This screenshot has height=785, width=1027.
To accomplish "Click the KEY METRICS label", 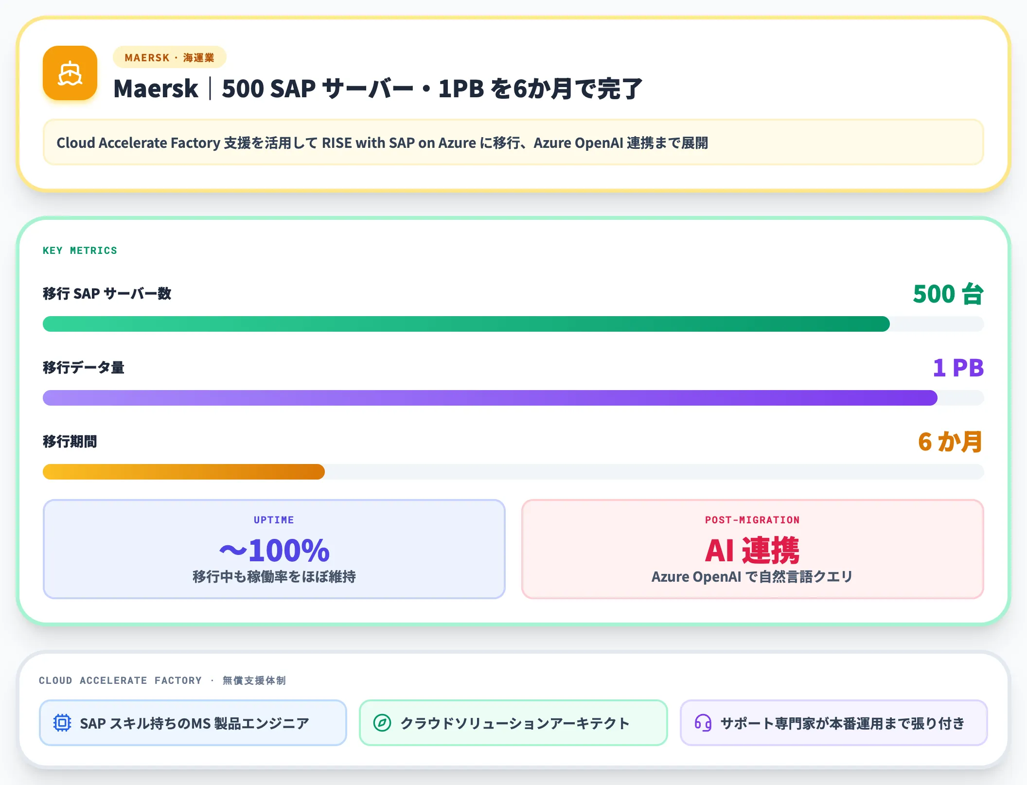I will coord(80,250).
